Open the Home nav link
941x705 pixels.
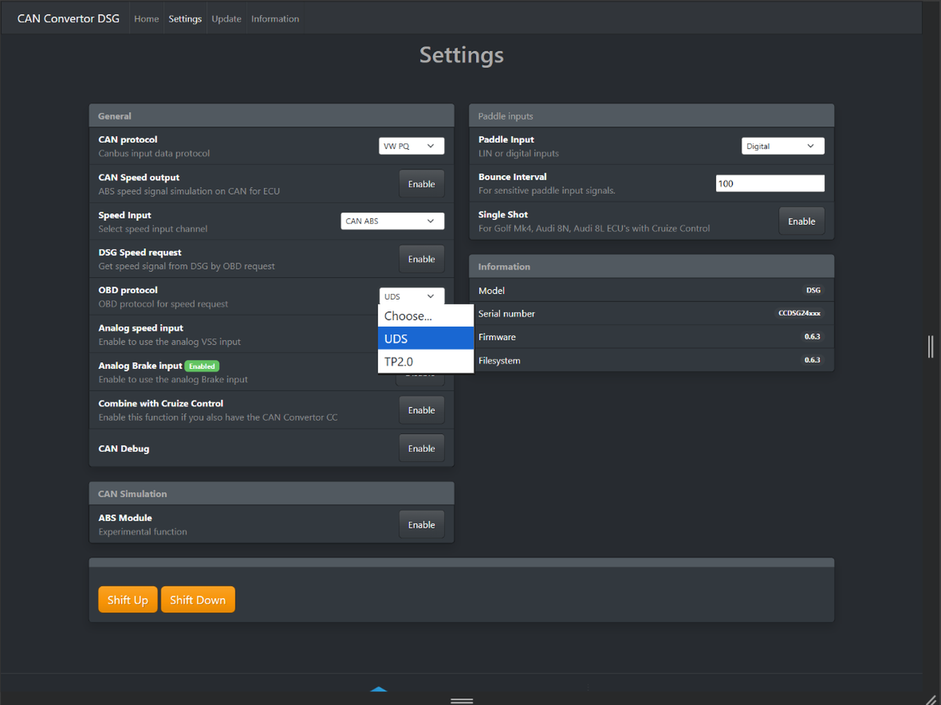[x=146, y=19]
